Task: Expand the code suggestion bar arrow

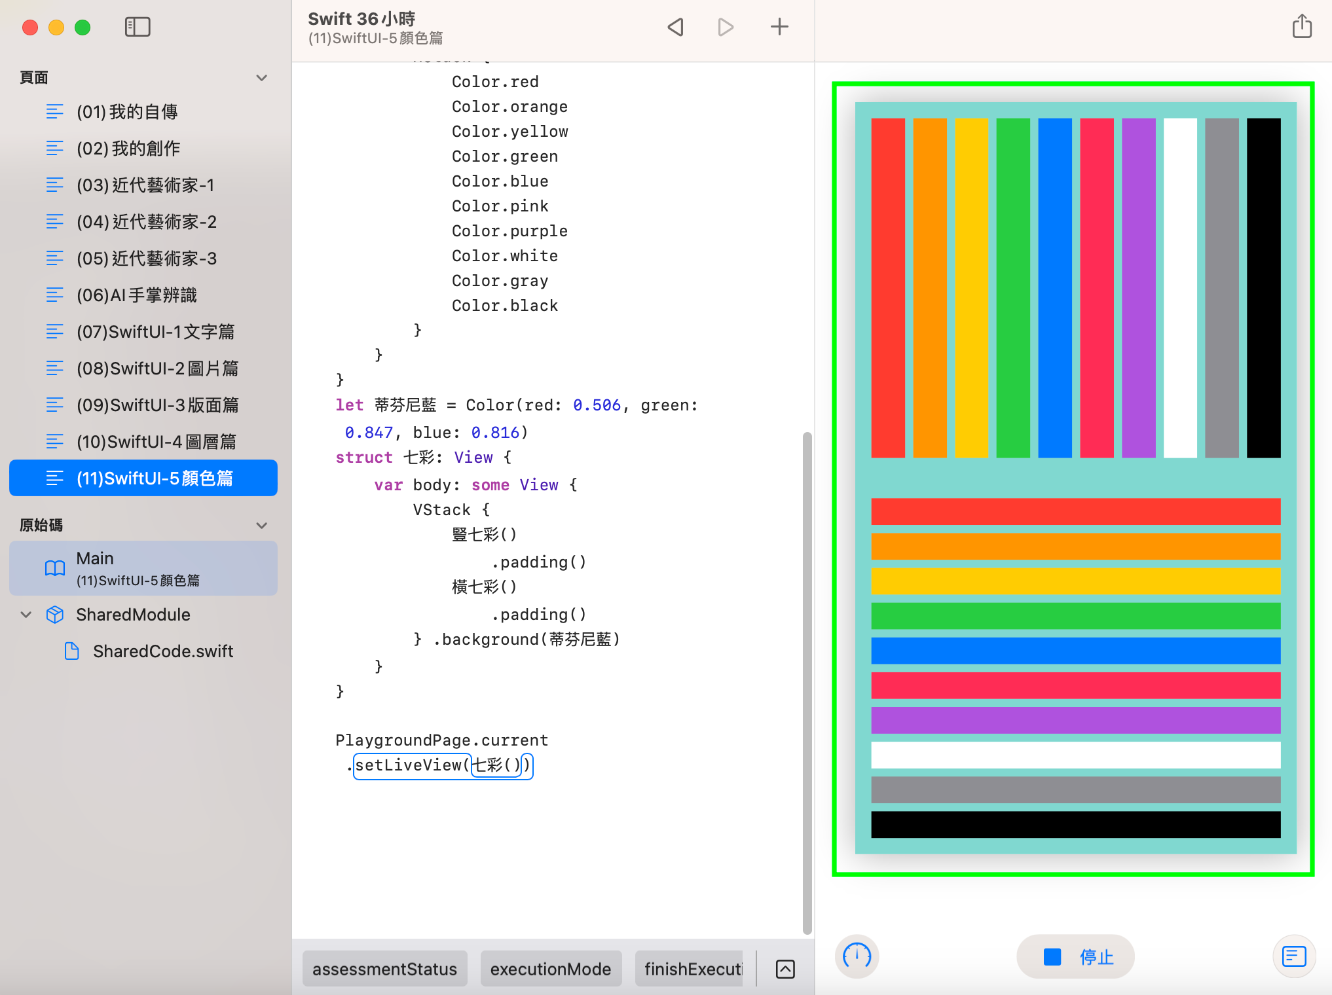Action: 785,969
